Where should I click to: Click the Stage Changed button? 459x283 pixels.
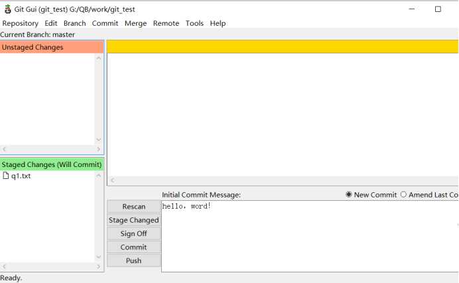[134, 220]
